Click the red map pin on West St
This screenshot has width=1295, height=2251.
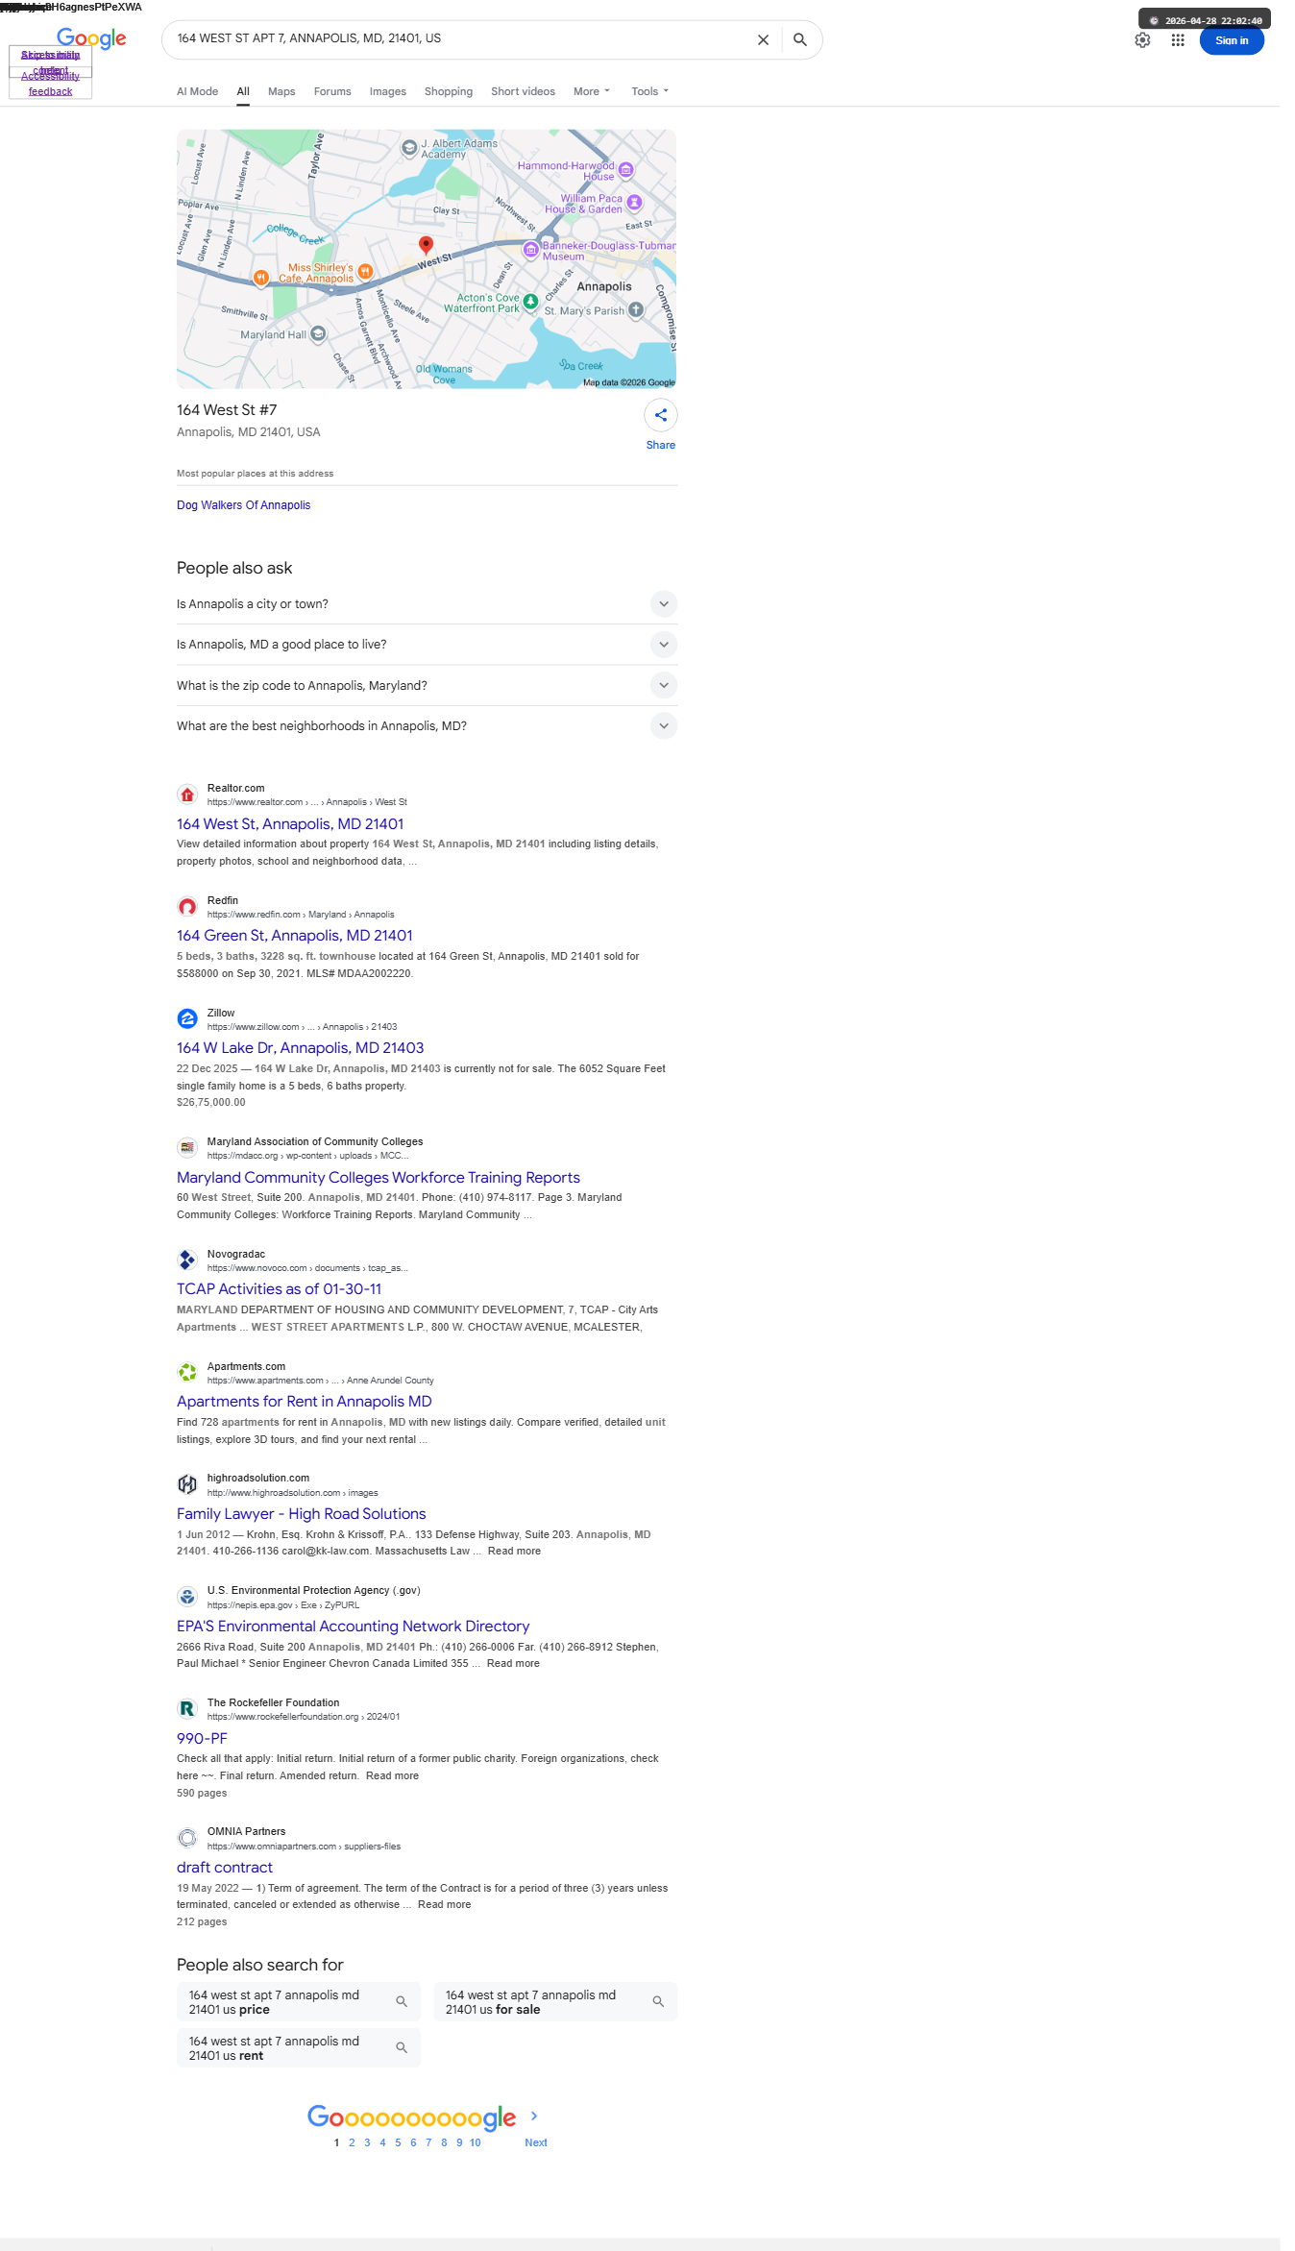(x=426, y=245)
